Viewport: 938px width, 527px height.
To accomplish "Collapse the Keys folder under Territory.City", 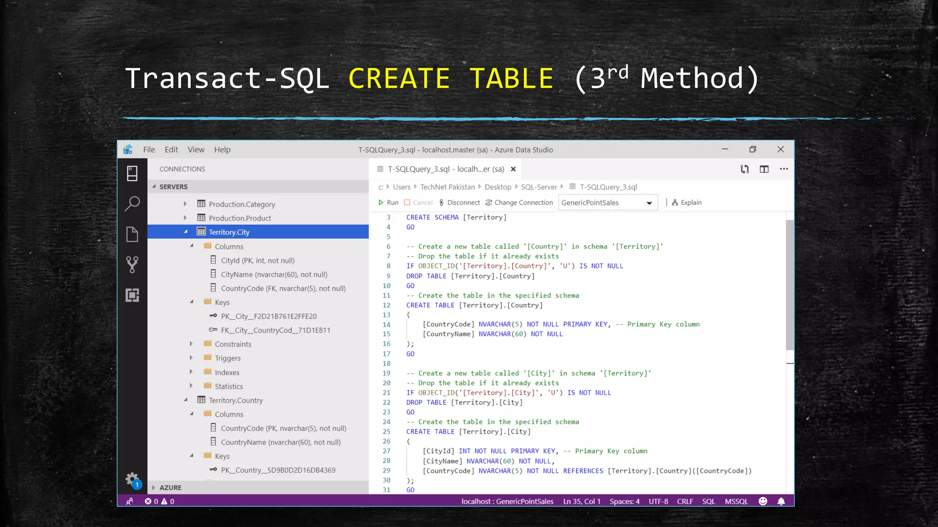I will [x=191, y=302].
